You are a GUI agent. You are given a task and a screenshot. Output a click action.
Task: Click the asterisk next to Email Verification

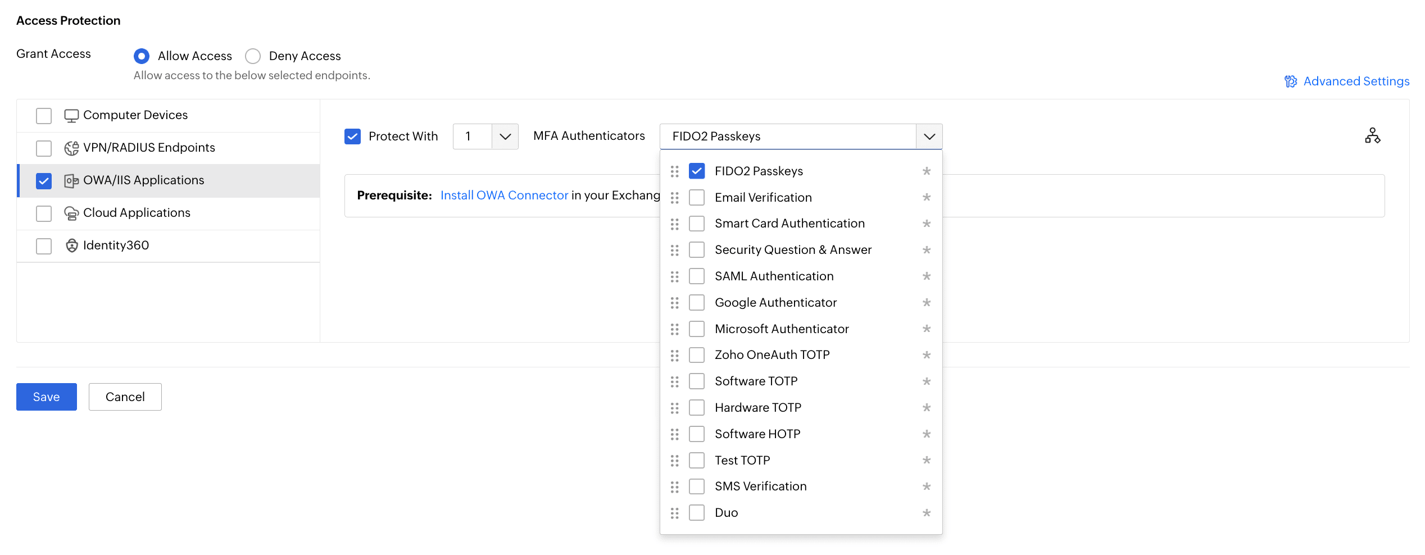pyautogui.click(x=927, y=197)
